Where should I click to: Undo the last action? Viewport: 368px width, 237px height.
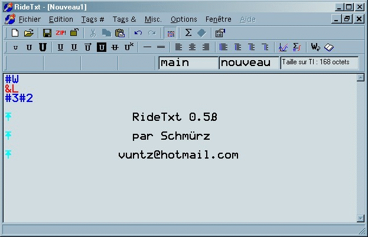[138, 33]
